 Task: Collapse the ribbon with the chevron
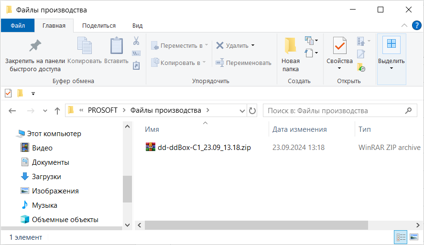[x=404, y=25]
